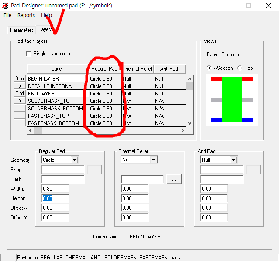Click the Regular Pad Width field
This screenshot has width=279, height=262.
(x=55, y=189)
